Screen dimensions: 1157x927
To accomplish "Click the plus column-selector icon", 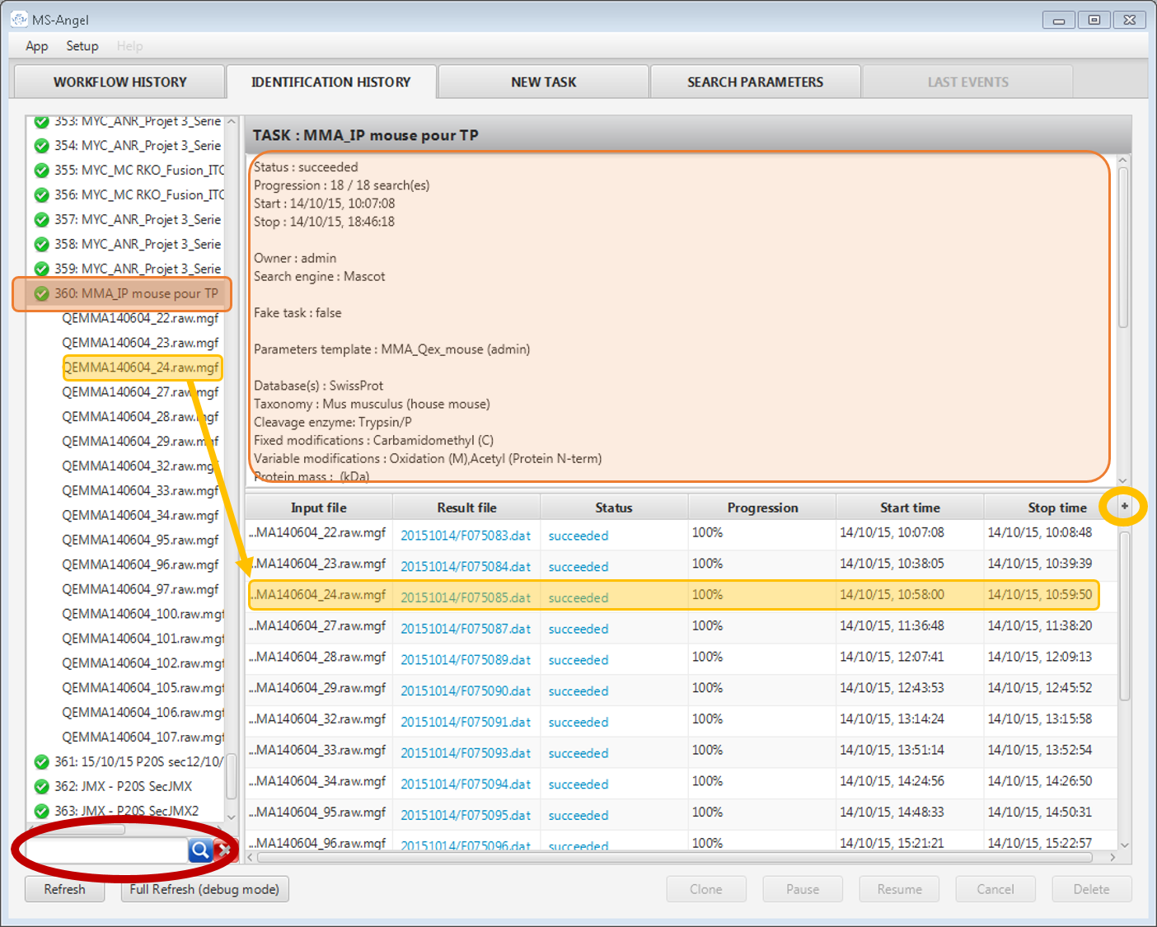I will point(1124,507).
